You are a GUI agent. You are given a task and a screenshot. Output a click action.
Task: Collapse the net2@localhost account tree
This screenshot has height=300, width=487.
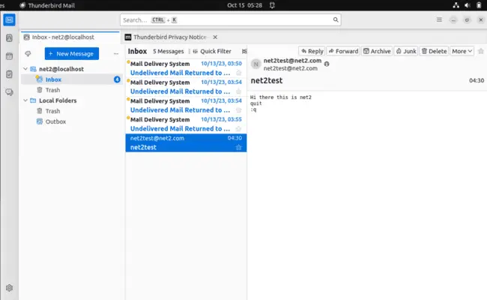coord(25,69)
